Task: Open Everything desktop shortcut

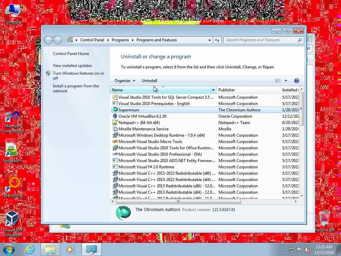Action: pos(13,187)
